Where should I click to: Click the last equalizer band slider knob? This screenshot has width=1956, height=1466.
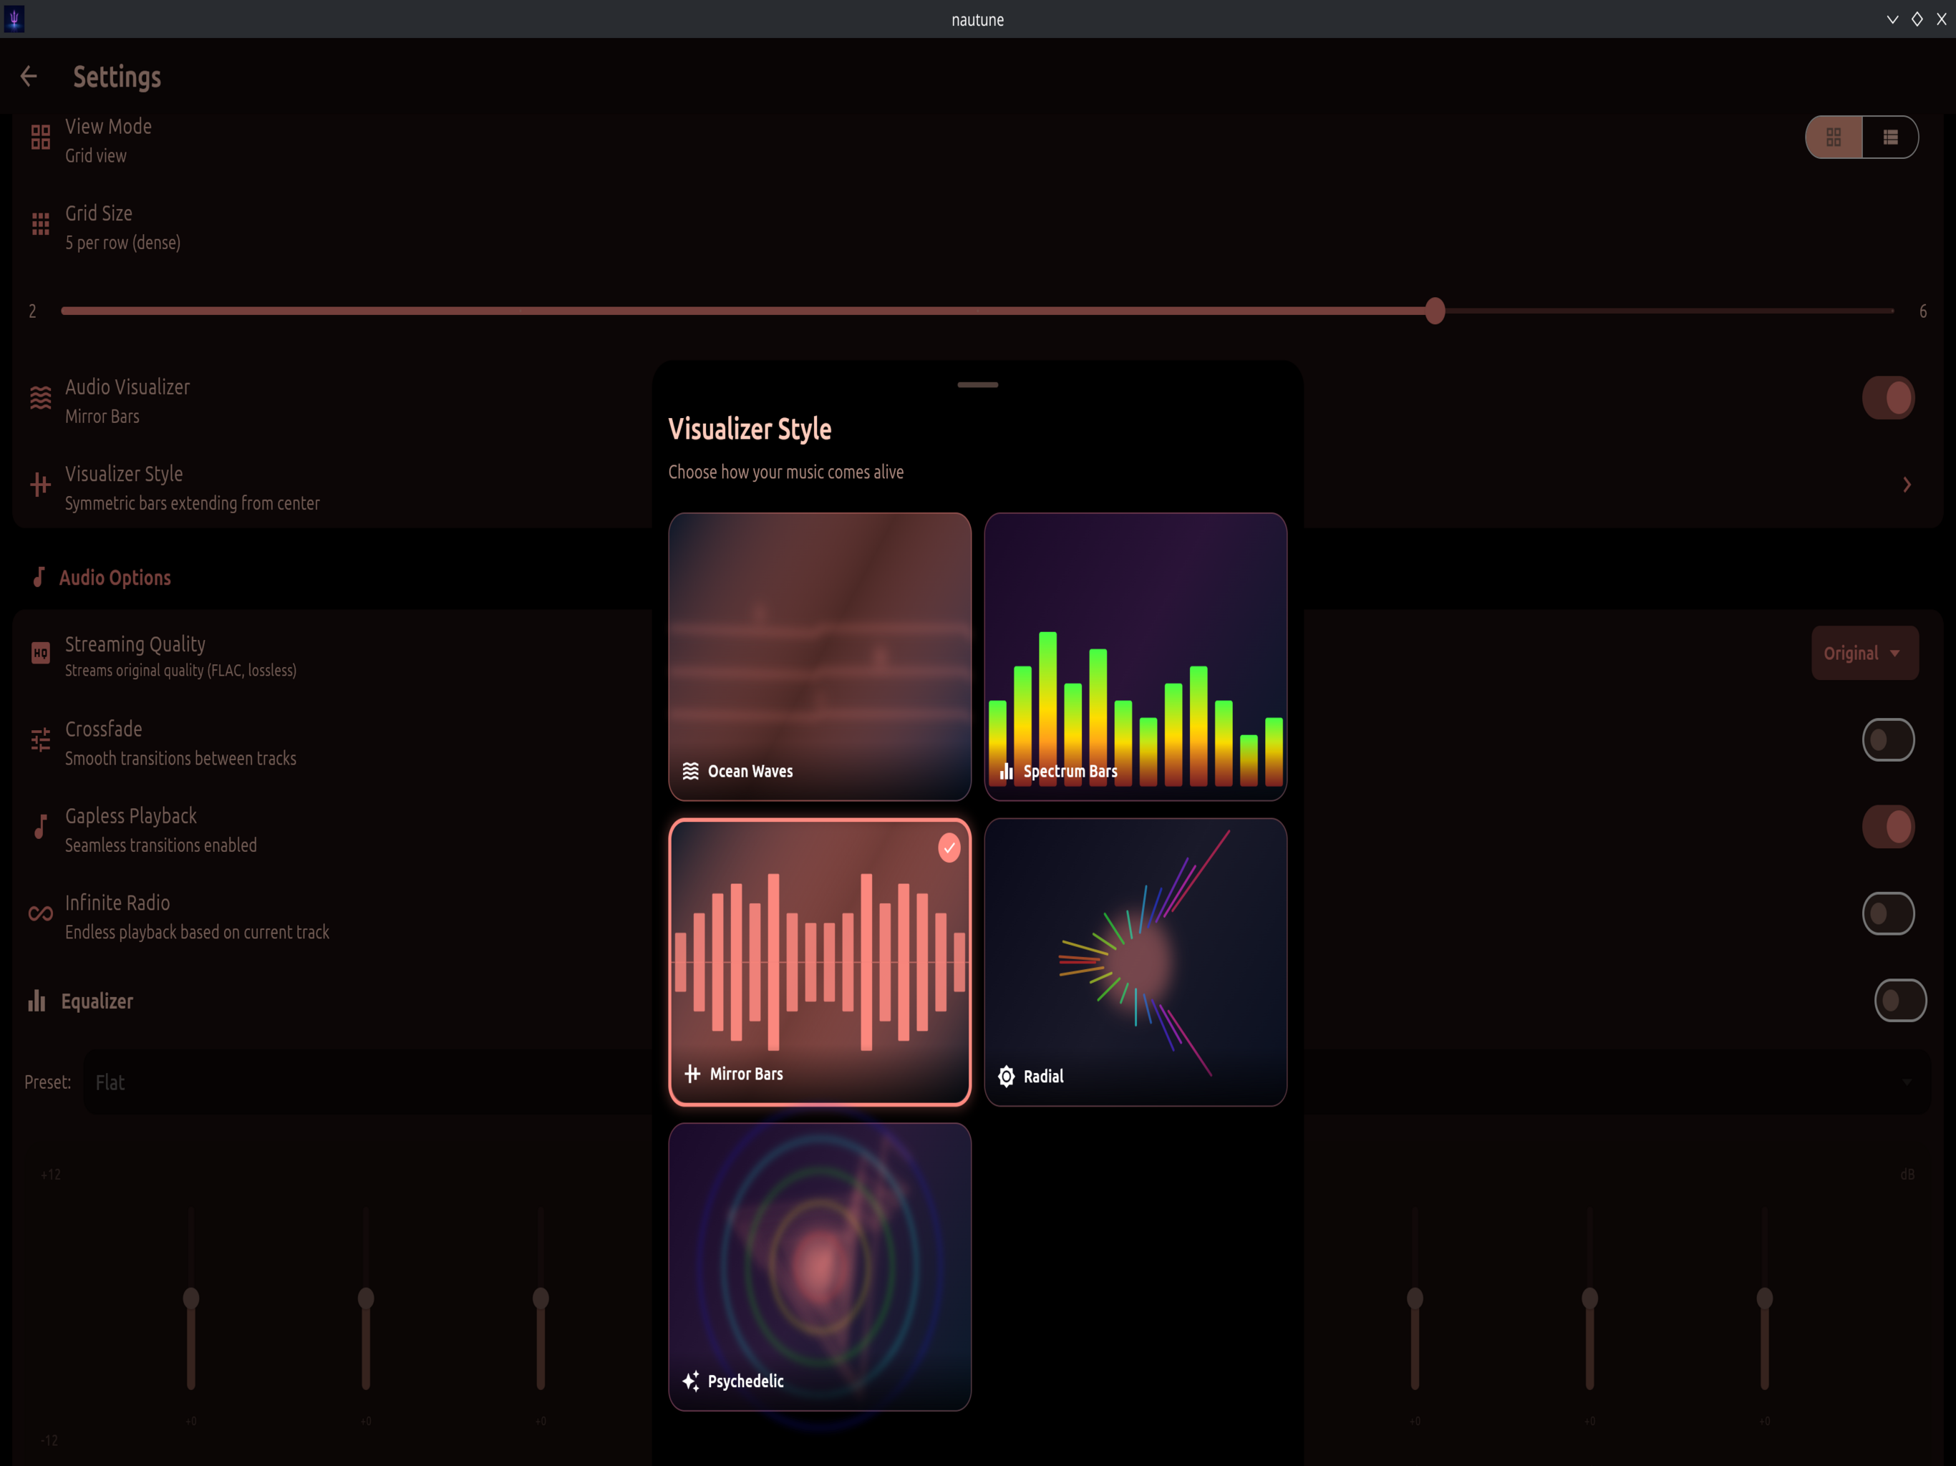point(1764,1298)
